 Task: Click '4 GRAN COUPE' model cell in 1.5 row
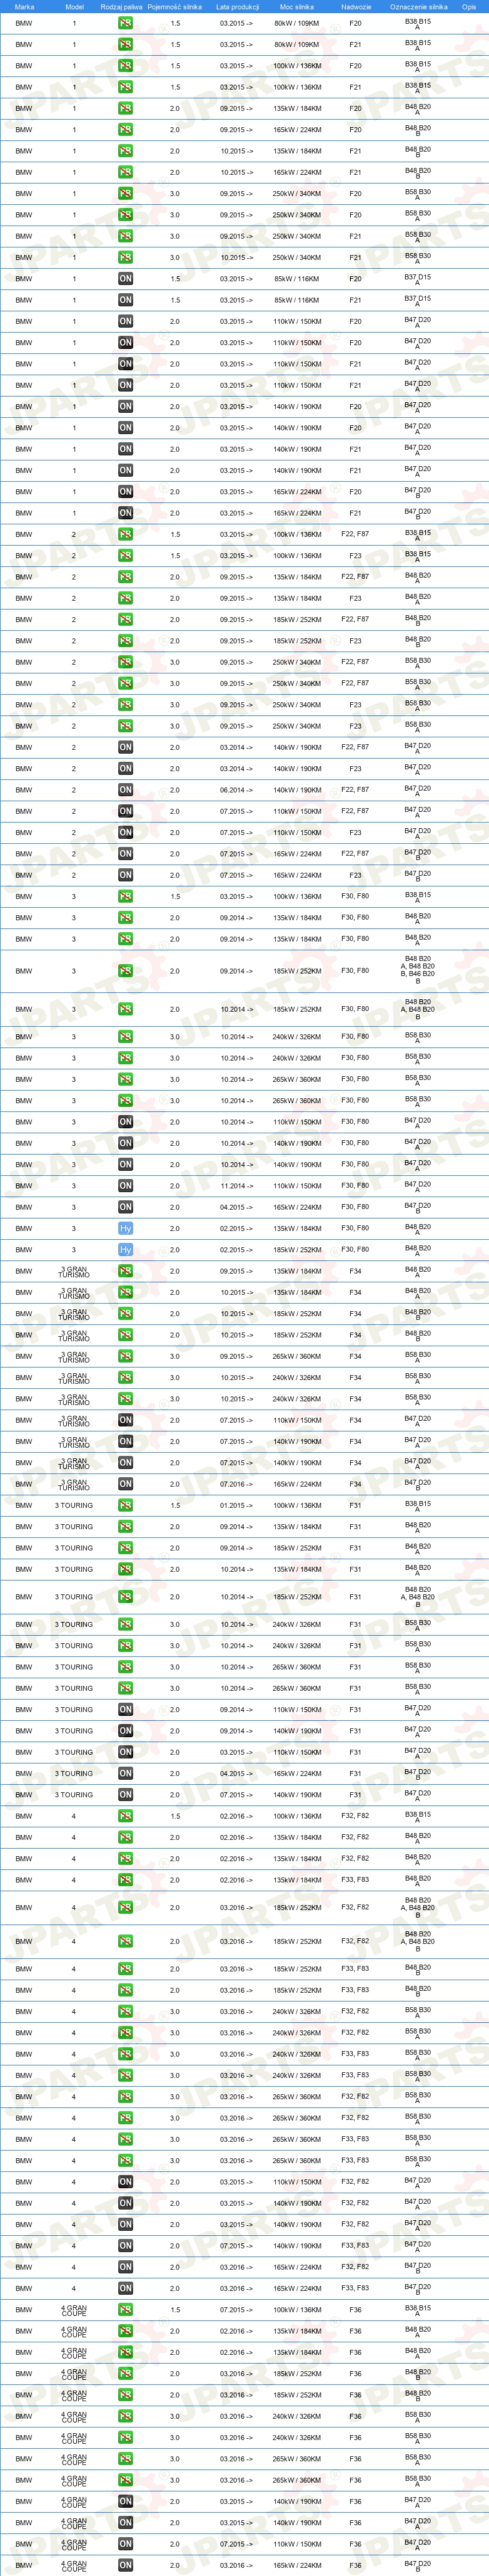(x=74, y=2310)
